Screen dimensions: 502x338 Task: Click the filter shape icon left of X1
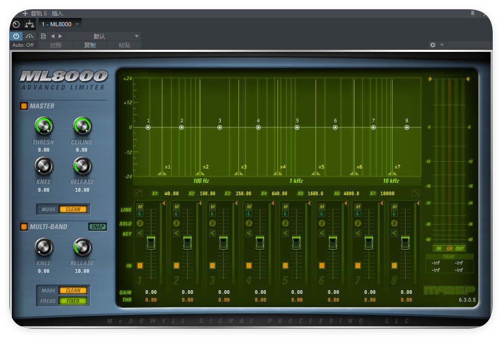click(138, 193)
